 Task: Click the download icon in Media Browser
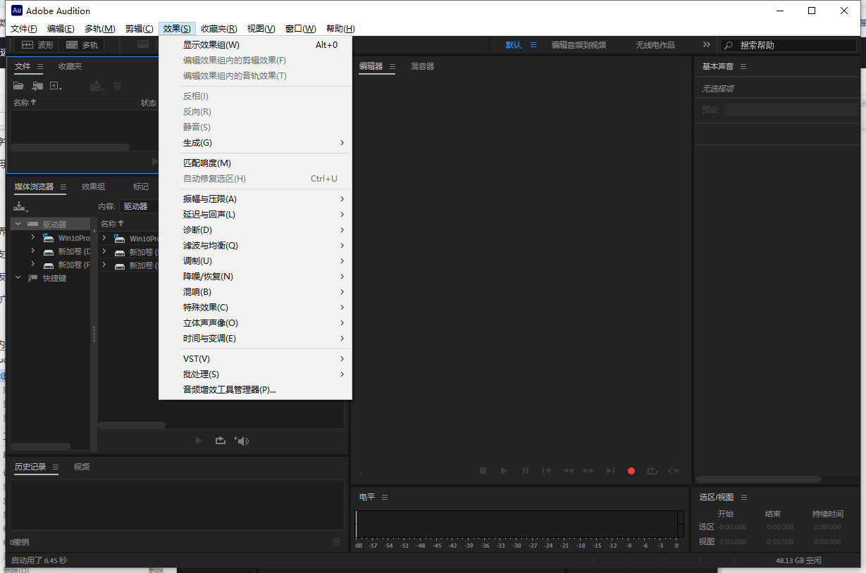(x=18, y=206)
